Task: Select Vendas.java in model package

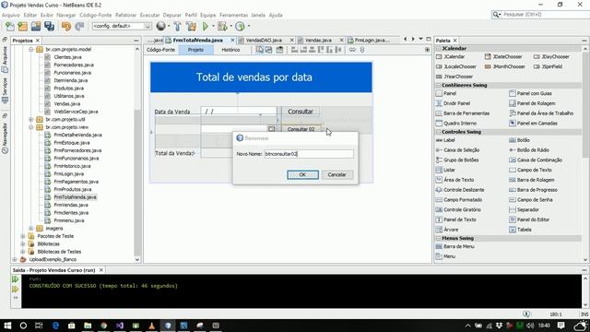Action: pyautogui.click(x=67, y=103)
